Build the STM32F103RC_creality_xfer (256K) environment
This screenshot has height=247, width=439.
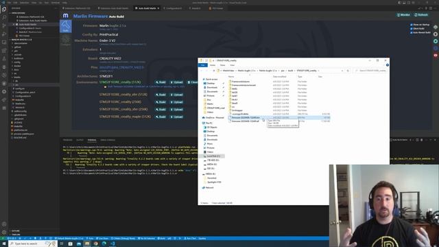161,109
